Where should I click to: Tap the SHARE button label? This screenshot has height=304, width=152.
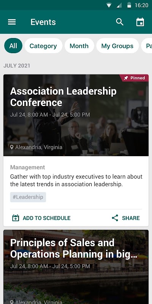(131, 218)
